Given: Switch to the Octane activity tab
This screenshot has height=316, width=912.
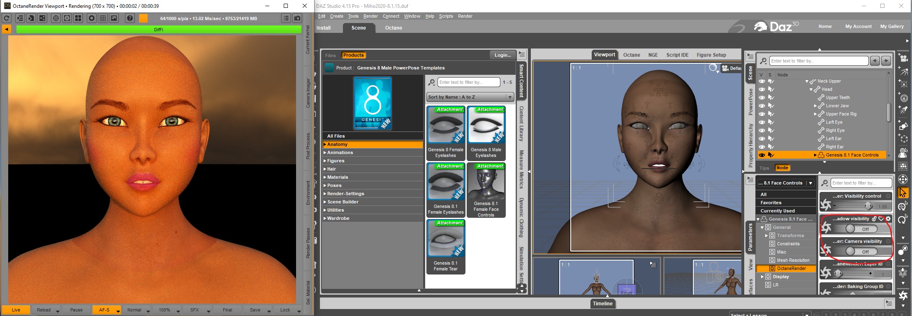Looking at the screenshot, I should (394, 28).
